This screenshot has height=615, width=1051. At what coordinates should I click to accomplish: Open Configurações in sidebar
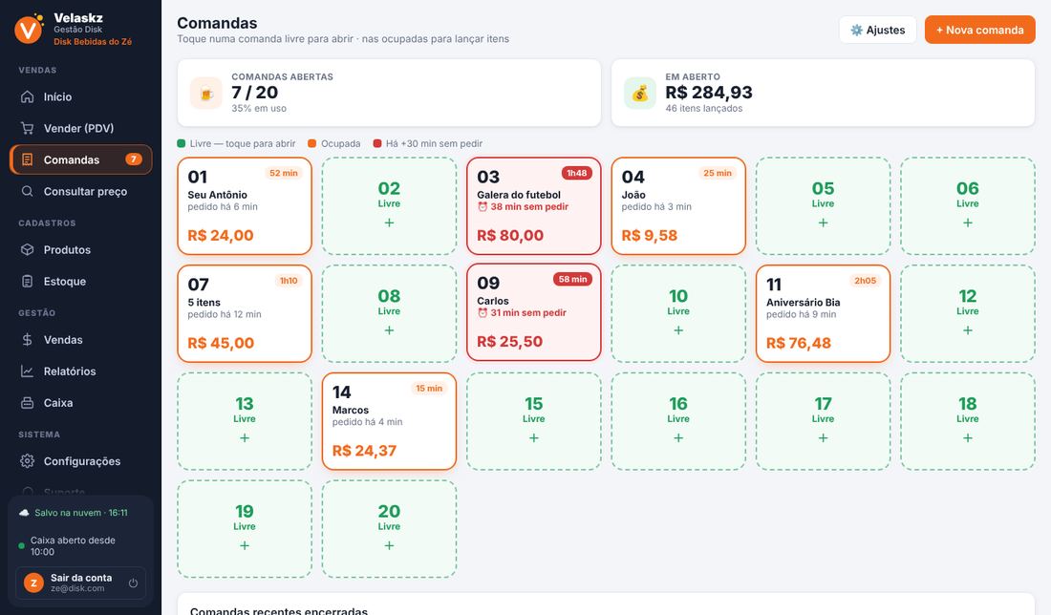coord(81,461)
